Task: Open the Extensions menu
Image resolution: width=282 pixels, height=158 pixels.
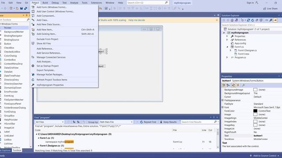Action: (x=96, y=3)
